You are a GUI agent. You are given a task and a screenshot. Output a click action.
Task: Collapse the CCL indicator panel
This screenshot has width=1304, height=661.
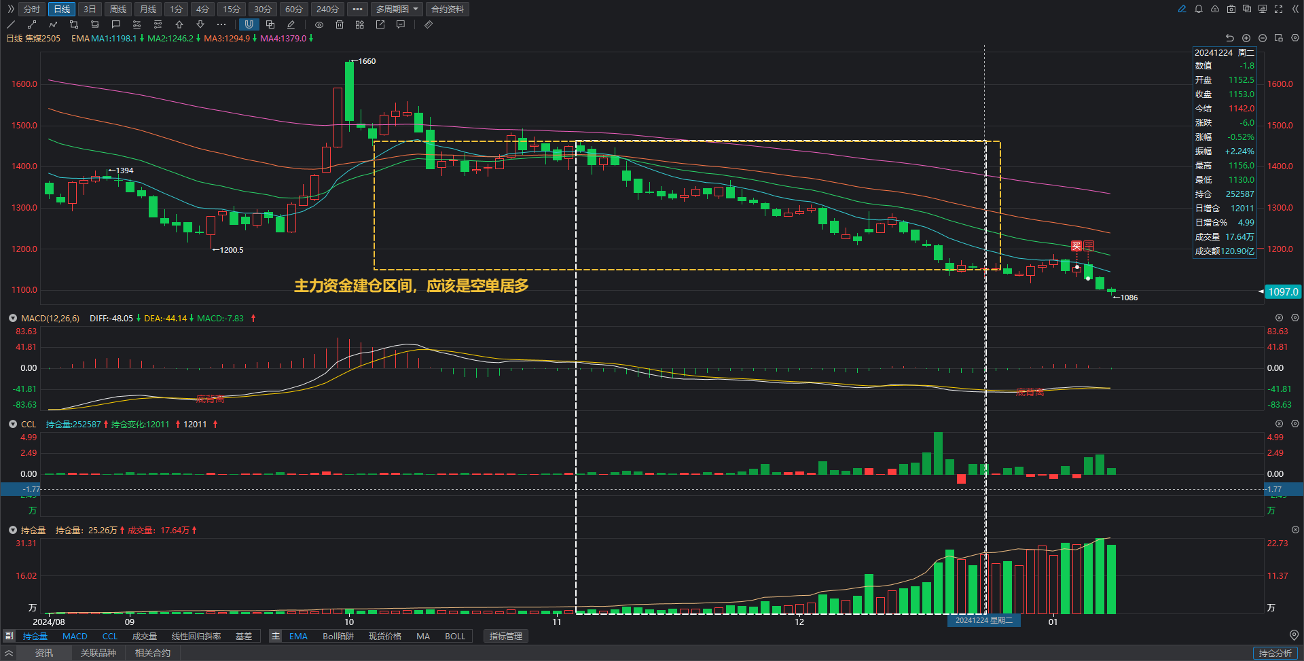[x=12, y=424]
